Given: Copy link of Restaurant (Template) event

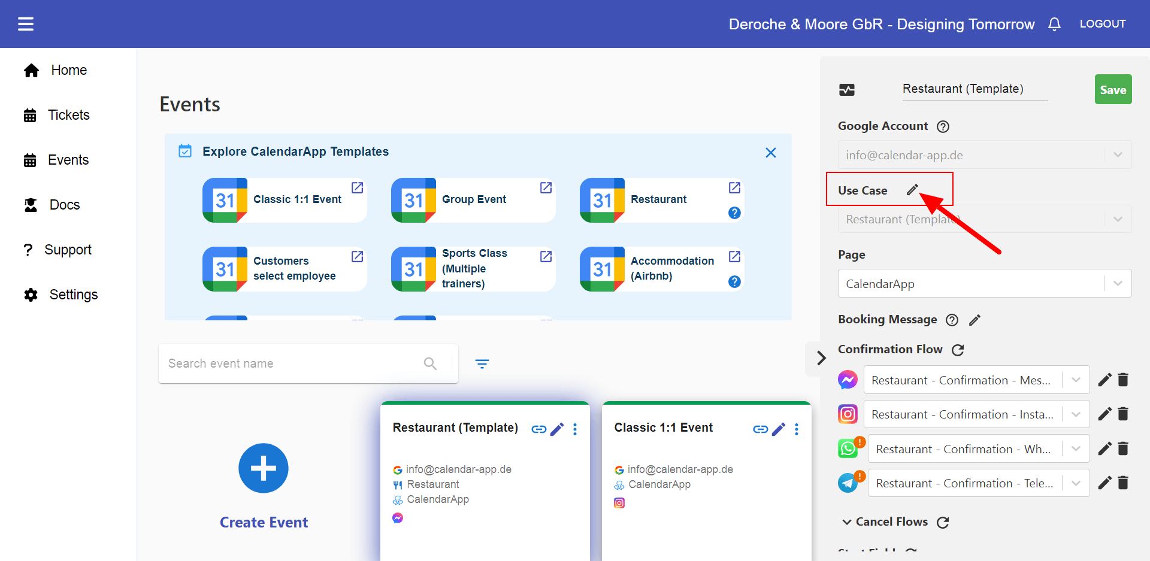Looking at the screenshot, I should (x=538, y=429).
